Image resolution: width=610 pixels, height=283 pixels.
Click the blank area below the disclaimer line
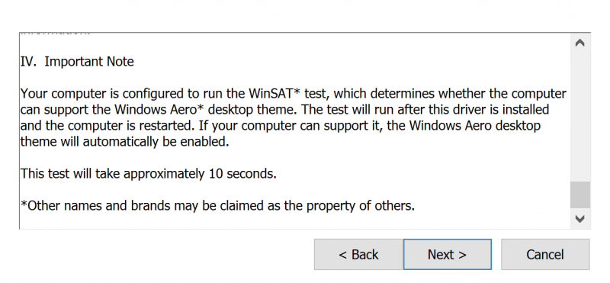[294, 220]
